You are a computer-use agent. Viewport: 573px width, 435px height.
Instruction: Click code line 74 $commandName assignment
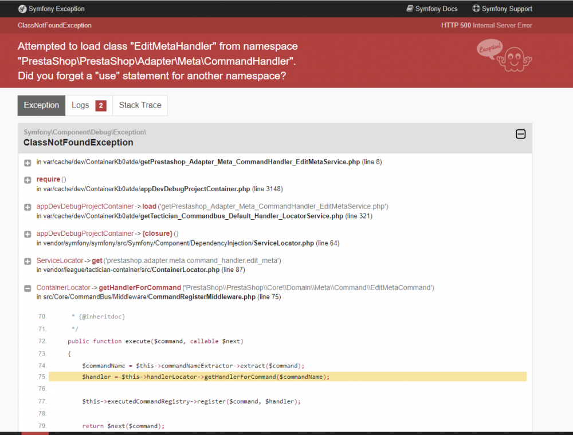click(x=193, y=366)
